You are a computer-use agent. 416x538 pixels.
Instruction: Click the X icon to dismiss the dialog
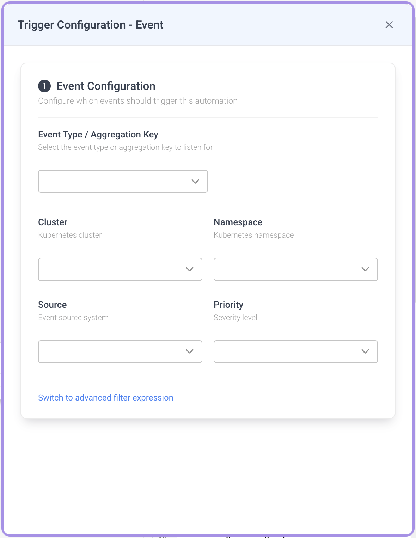coord(389,25)
